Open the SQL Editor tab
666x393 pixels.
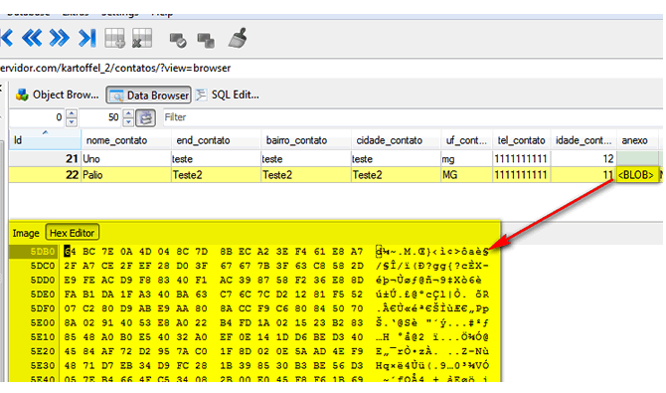click(228, 95)
